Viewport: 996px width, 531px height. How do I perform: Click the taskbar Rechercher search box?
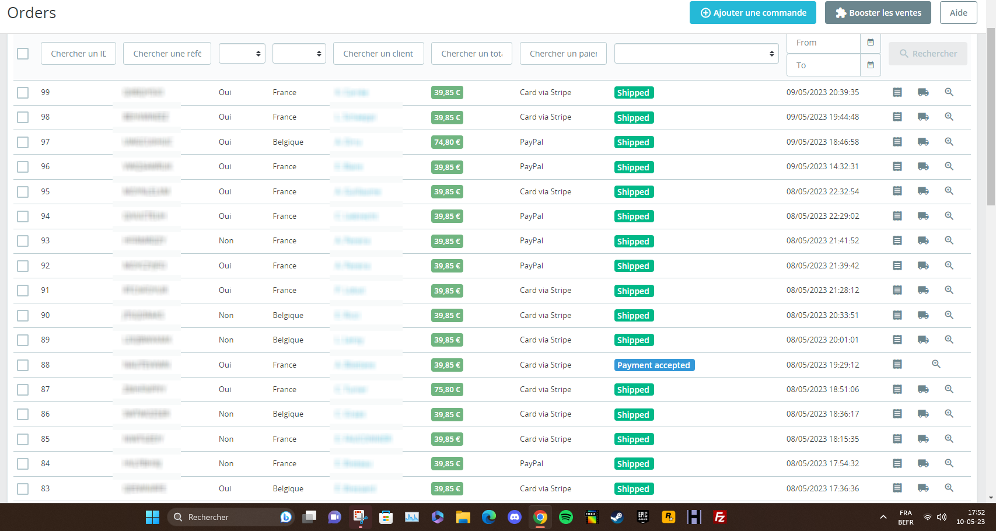pyautogui.click(x=231, y=517)
